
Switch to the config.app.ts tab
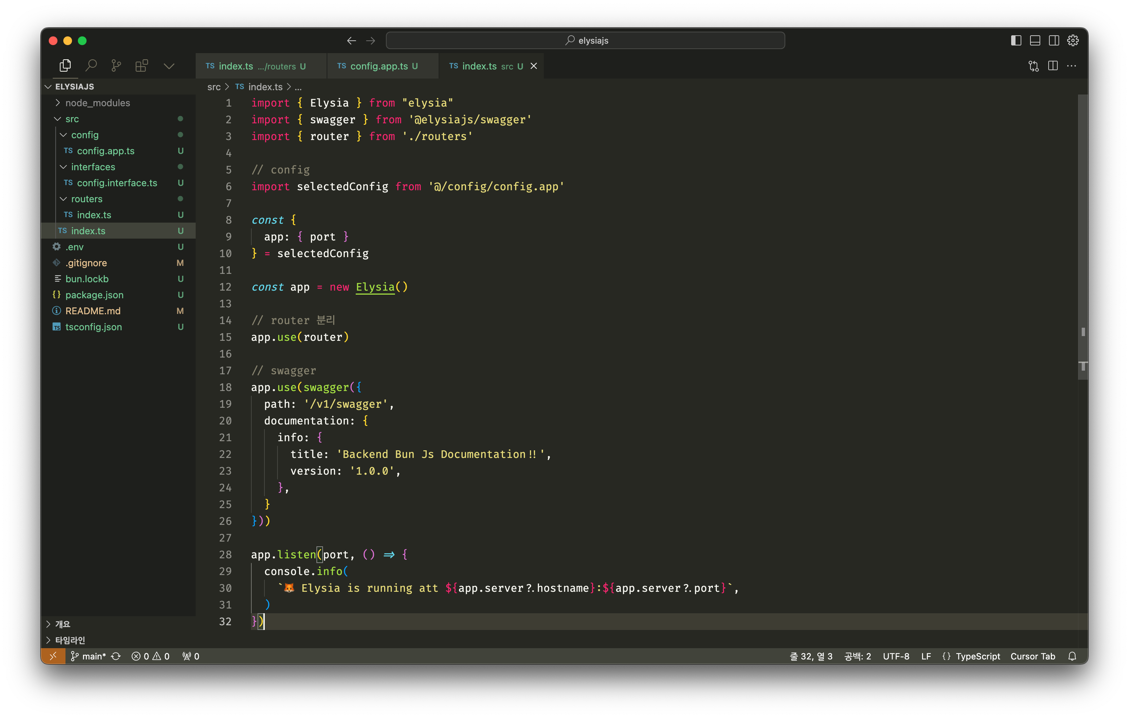coord(379,66)
